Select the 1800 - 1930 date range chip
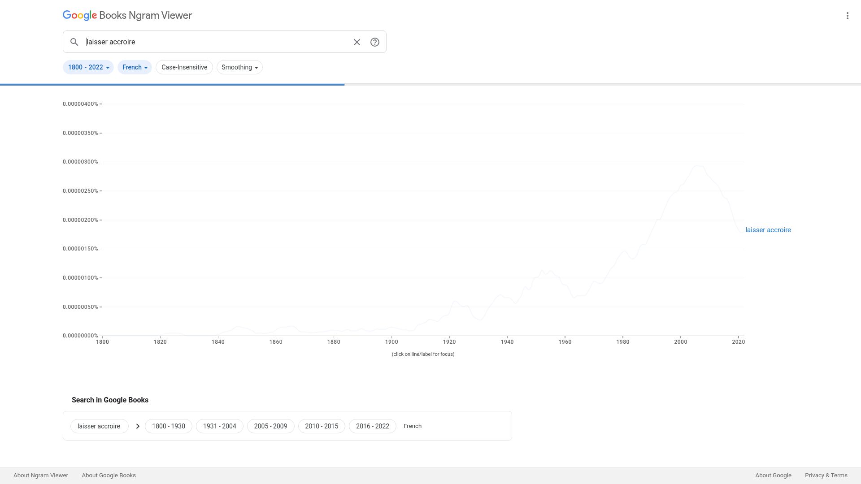 tap(169, 426)
